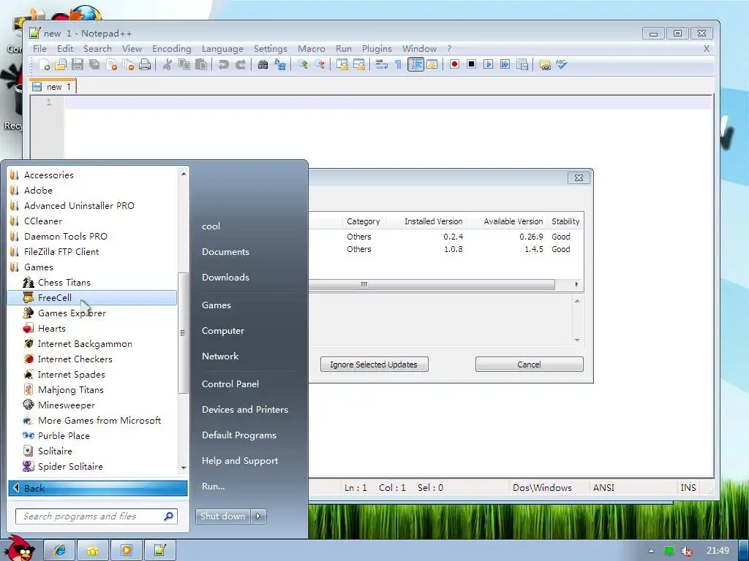
Task: Save the current recorded macro icon
Action: click(x=522, y=64)
